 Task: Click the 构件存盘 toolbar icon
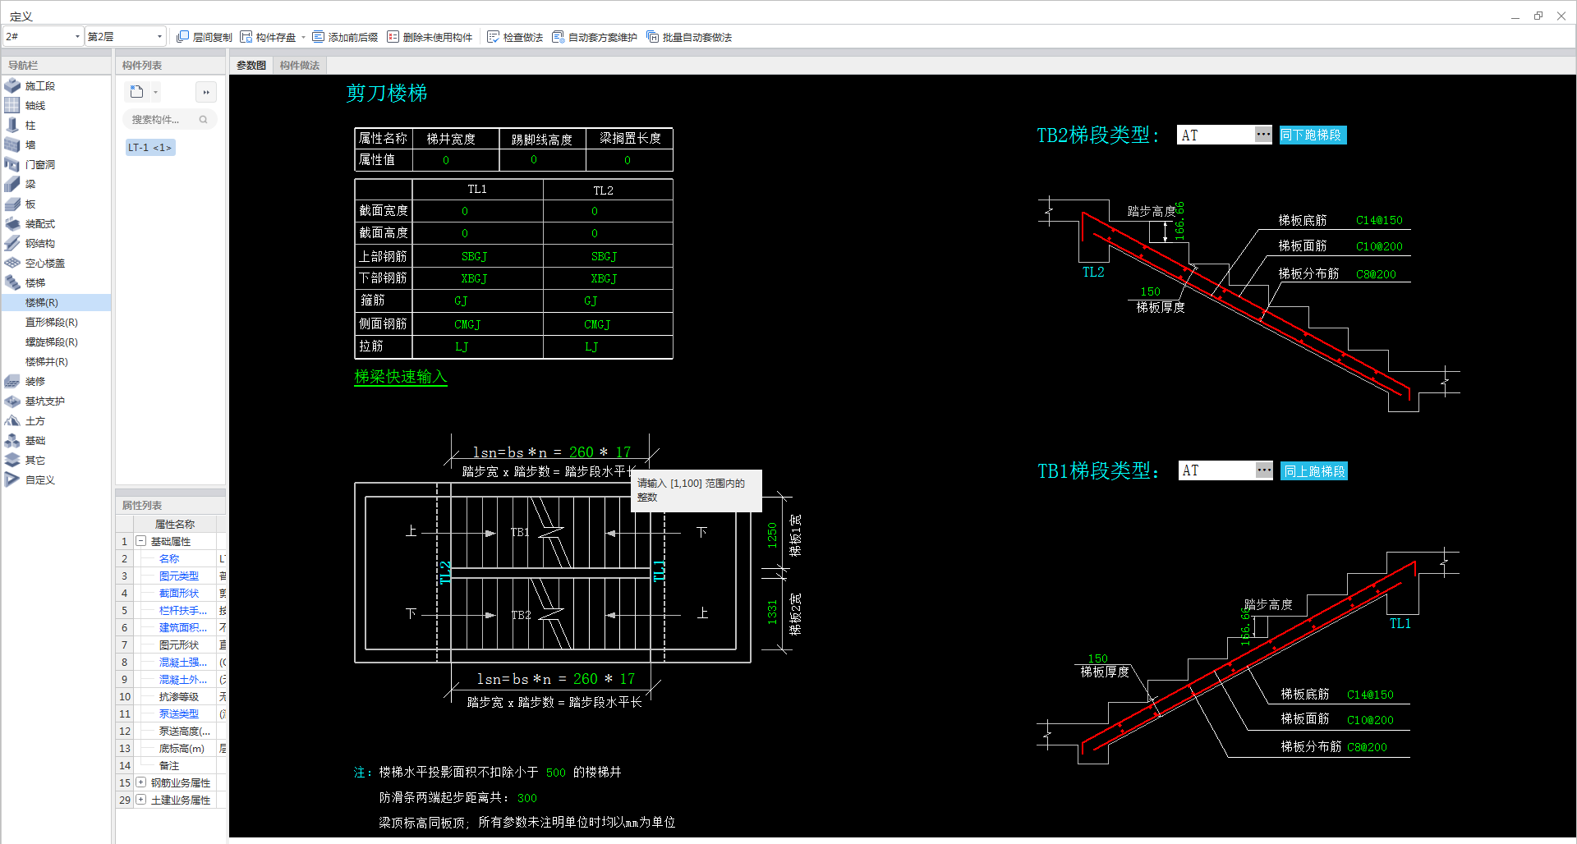(246, 37)
